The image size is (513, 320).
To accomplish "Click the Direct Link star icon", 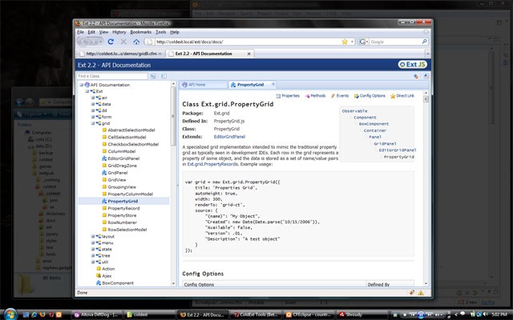I will pyautogui.click(x=393, y=96).
